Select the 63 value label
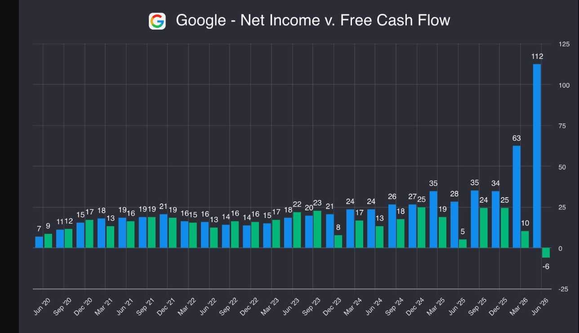This screenshot has width=579, height=333. 517,138
